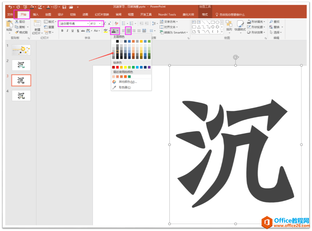Image resolution: width=312 pixels, height=231 pixels.
Task: Toggle right text alignment
Action: (134, 30)
